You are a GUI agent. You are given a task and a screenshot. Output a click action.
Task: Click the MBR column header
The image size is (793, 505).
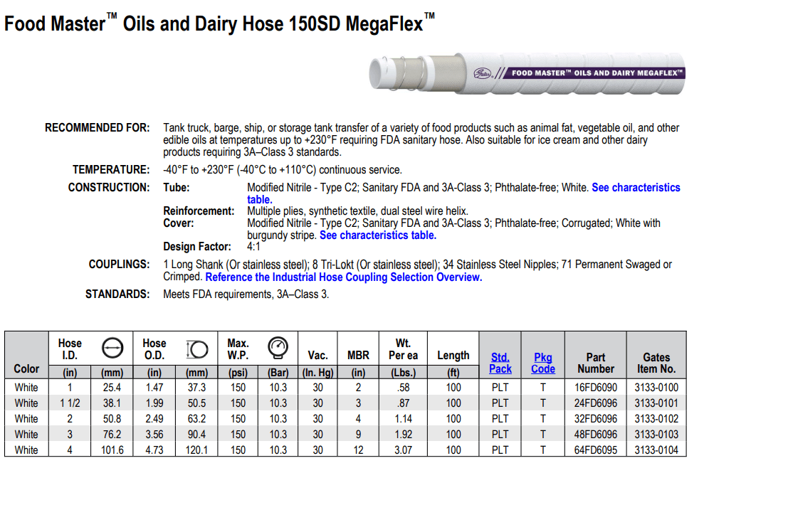[x=358, y=356]
